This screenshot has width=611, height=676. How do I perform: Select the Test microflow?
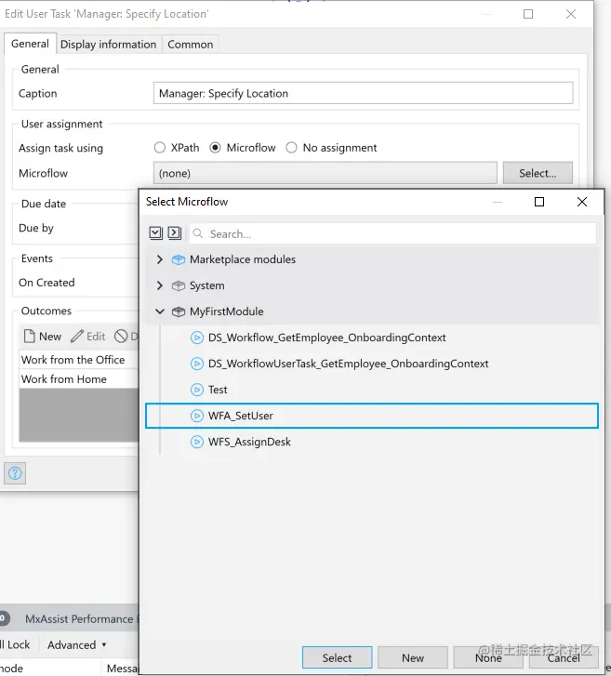point(372,390)
